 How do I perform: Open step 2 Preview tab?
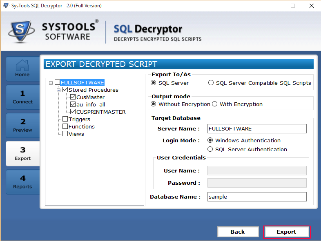tap(22, 125)
